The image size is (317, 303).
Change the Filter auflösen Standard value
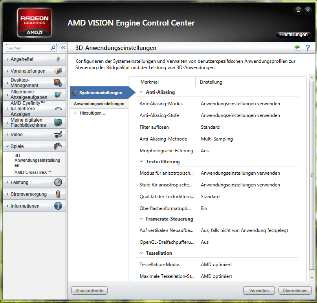210,127
